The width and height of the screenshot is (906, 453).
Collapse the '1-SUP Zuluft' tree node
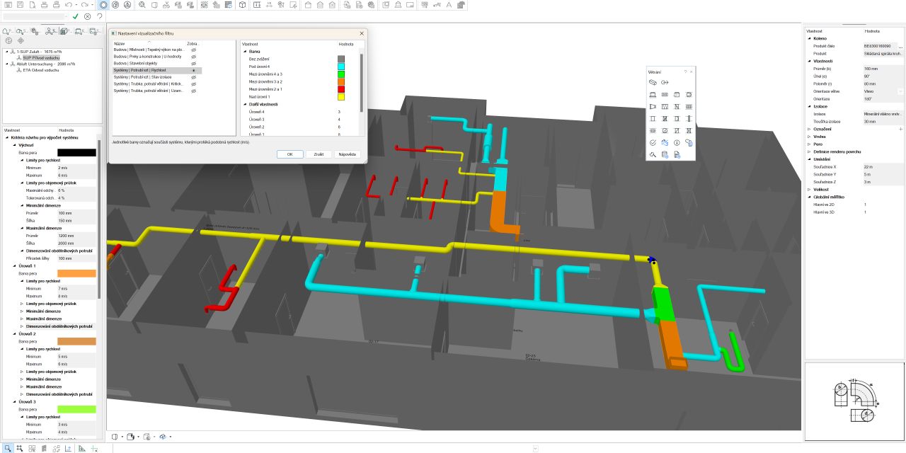coord(6,52)
